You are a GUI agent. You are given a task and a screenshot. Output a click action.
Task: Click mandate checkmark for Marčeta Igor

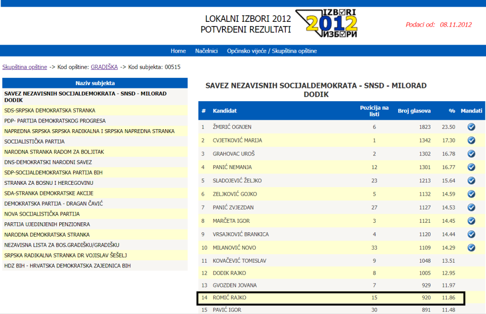(471, 221)
